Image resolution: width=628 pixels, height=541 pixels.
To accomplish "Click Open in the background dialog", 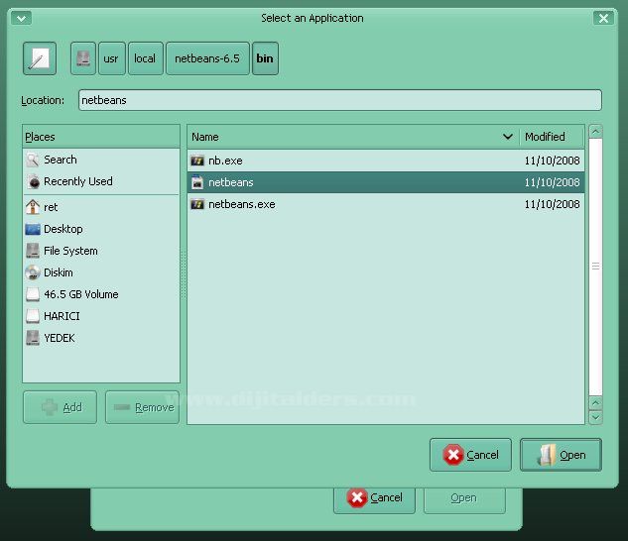I will (x=464, y=498).
